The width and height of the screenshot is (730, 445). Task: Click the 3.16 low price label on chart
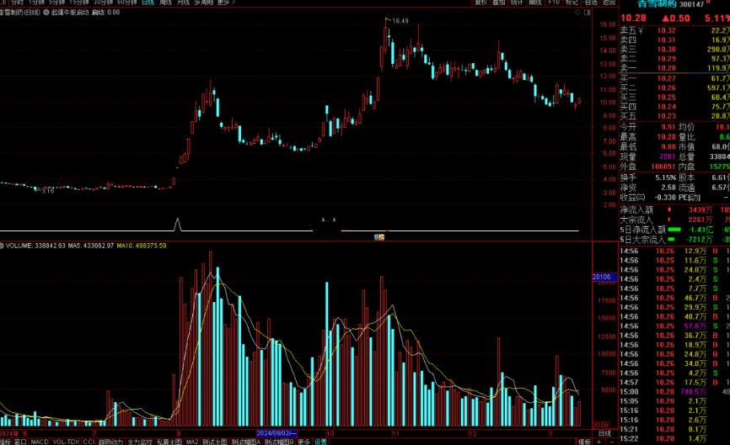(x=47, y=191)
